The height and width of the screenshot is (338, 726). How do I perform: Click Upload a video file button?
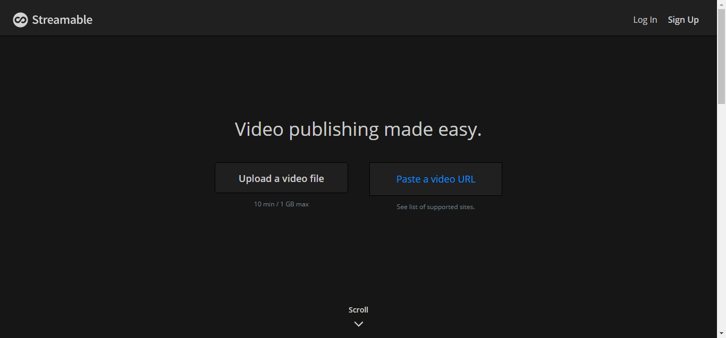(281, 178)
